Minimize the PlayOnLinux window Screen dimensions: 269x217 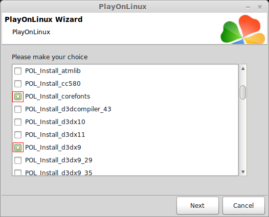[248, 7]
